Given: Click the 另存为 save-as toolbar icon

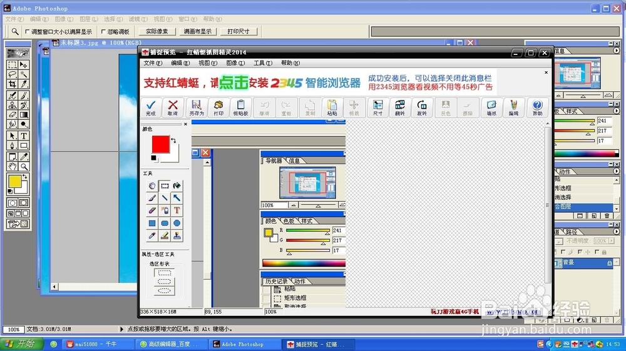Looking at the screenshot, I should (196, 107).
